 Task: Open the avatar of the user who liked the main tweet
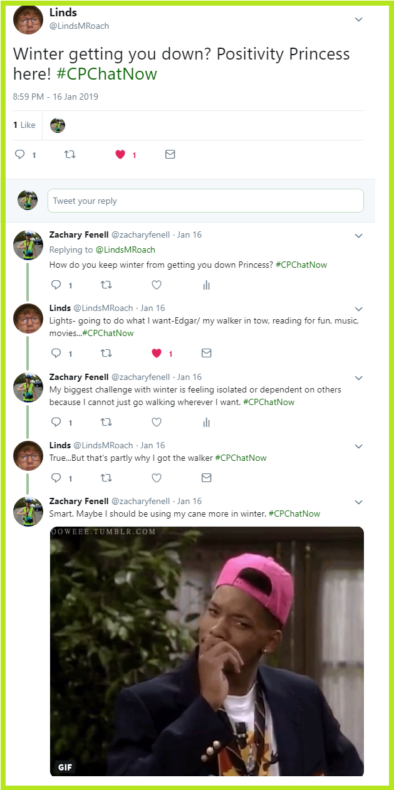[x=58, y=125]
